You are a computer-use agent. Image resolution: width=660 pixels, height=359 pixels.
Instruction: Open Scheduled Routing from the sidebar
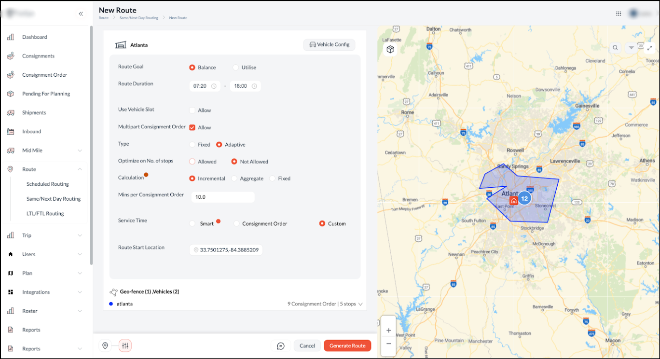click(47, 184)
